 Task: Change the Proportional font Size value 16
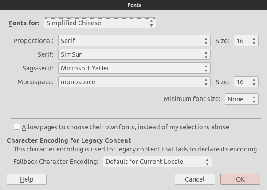pos(246,41)
